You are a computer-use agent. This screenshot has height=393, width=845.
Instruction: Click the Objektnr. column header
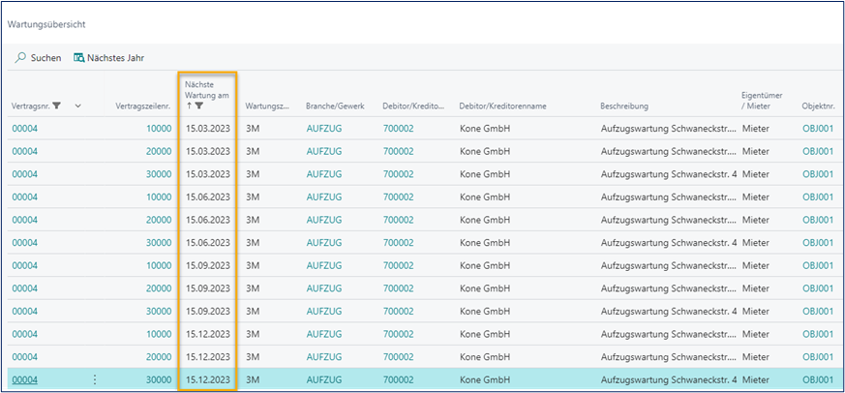tap(818, 106)
